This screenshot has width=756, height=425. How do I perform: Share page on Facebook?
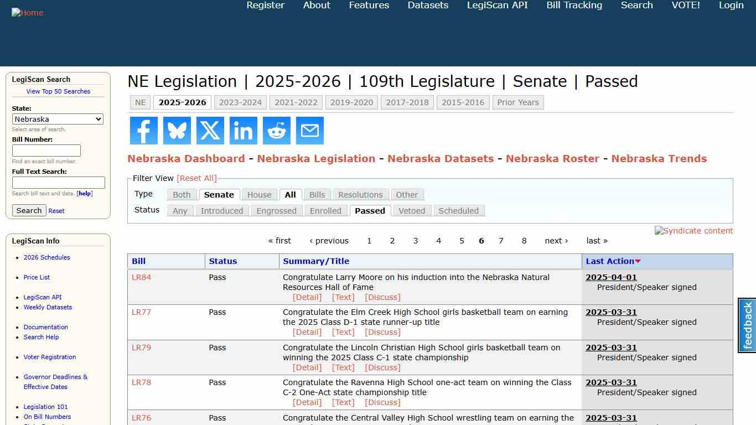point(143,131)
